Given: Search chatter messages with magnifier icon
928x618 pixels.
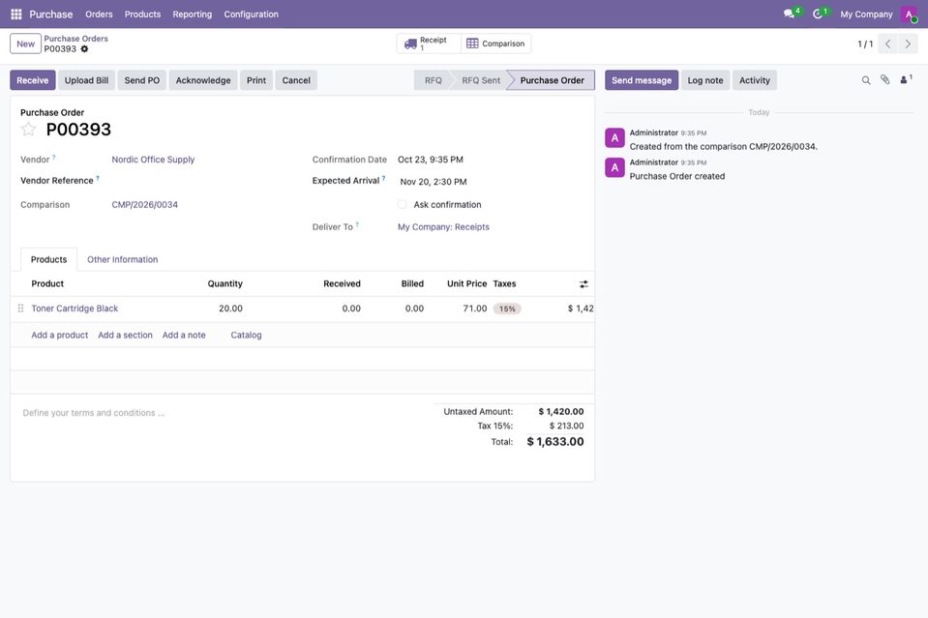Looking at the screenshot, I should [x=866, y=80].
